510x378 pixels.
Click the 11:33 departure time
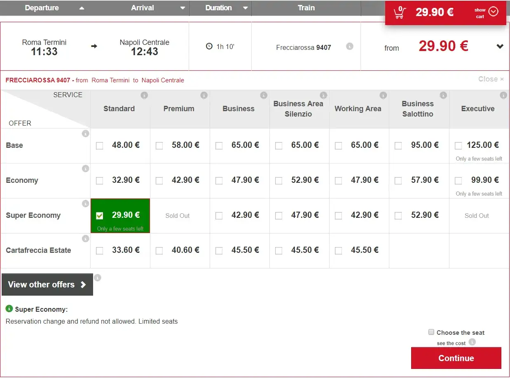44,52
